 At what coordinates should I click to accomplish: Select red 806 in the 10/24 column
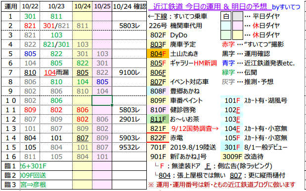tap(83, 110)
